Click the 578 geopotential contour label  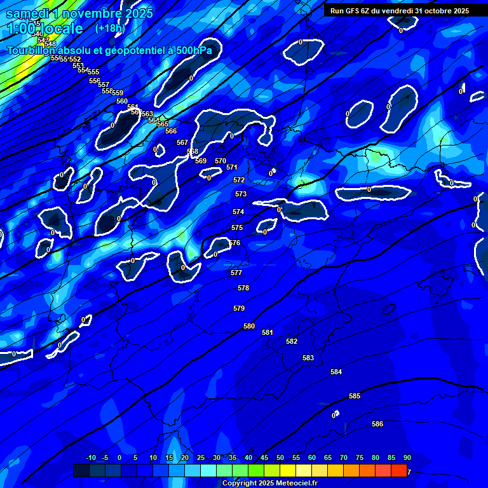[x=243, y=288]
